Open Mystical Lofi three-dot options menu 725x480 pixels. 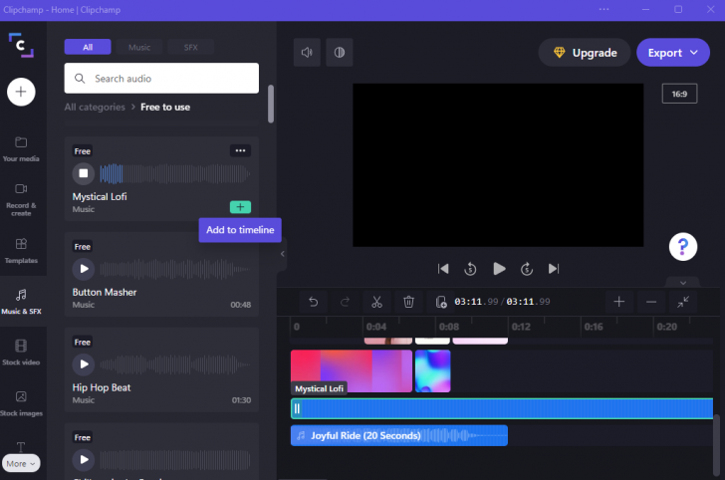pos(240,150)
